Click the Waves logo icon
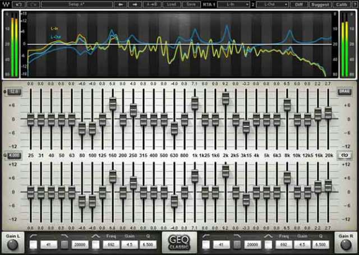 [6, 4]
